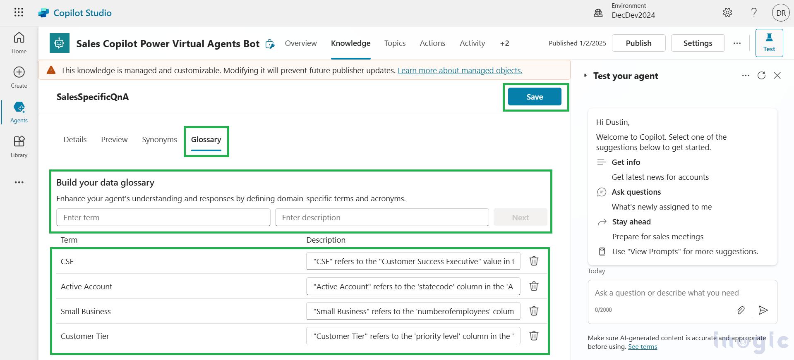
Task: Open Learn more about managed objects link
Action: click(460, 70)
